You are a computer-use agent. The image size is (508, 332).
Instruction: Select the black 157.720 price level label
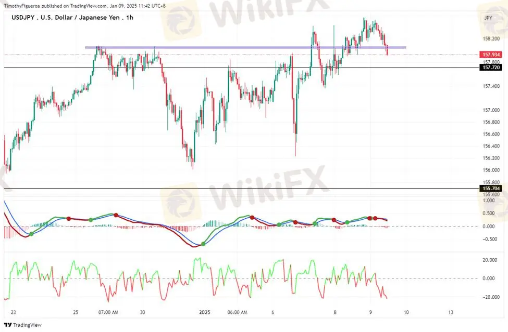click(491, 67)
